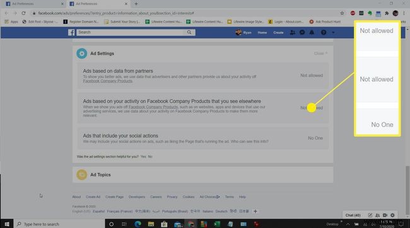Open the Chrome Extensions puzzle icon
The width and height of the screenshot is (410, 228).
tap(387, 13)
